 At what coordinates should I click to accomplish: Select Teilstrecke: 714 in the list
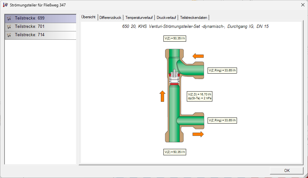click(41, 35)
